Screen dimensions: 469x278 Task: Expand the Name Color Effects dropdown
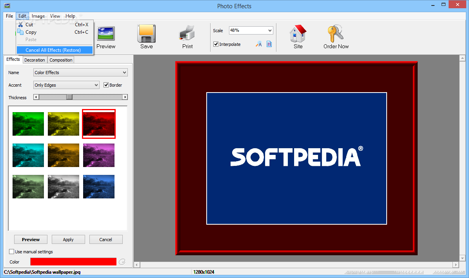(80, 72)
